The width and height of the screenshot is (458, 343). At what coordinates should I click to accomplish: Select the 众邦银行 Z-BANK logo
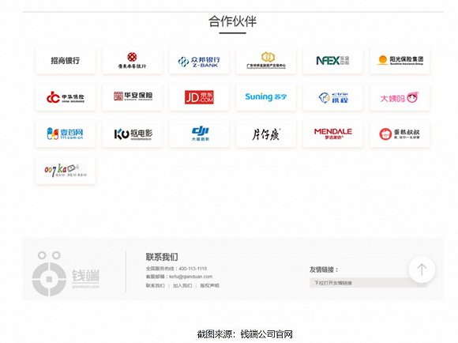click(x=199, y=61)
